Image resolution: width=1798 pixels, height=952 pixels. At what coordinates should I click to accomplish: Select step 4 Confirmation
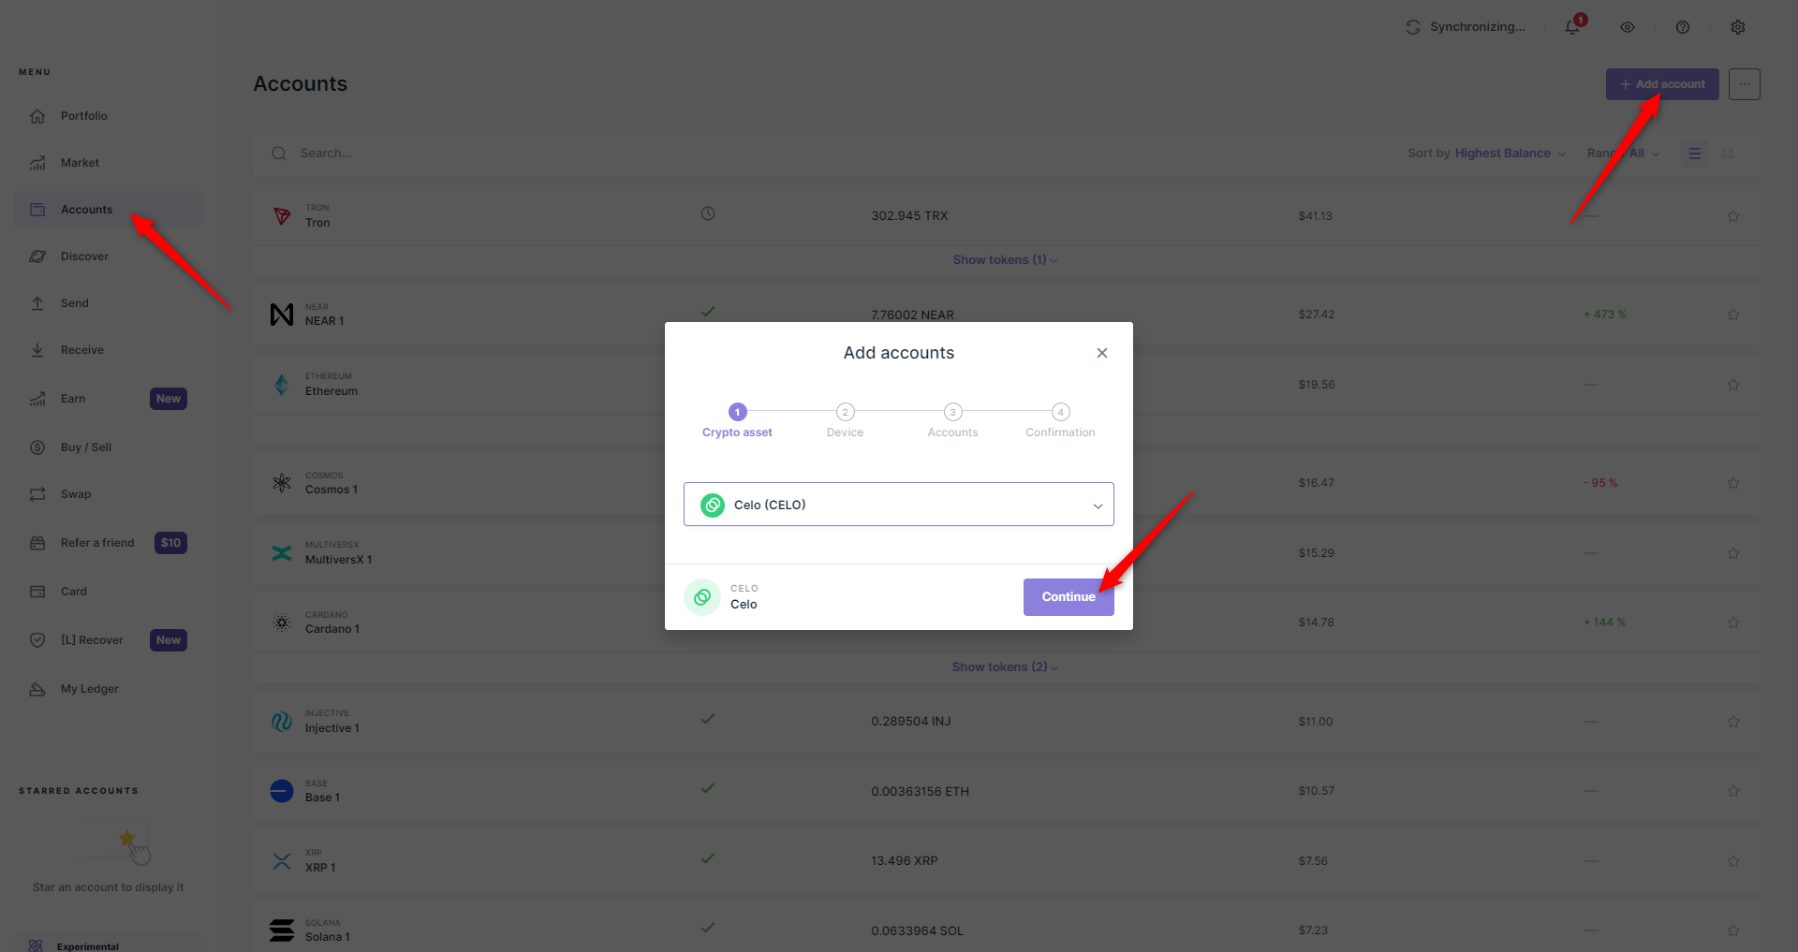tap(1060, 420)
